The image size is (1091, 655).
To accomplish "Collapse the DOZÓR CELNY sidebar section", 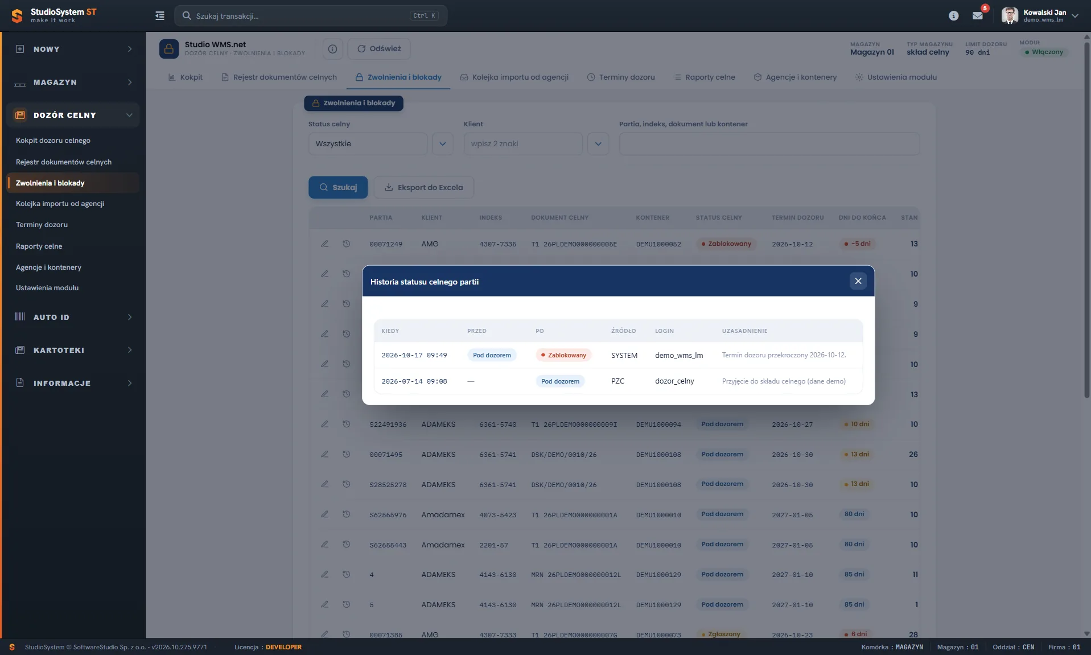I will [x=73, y=115].
